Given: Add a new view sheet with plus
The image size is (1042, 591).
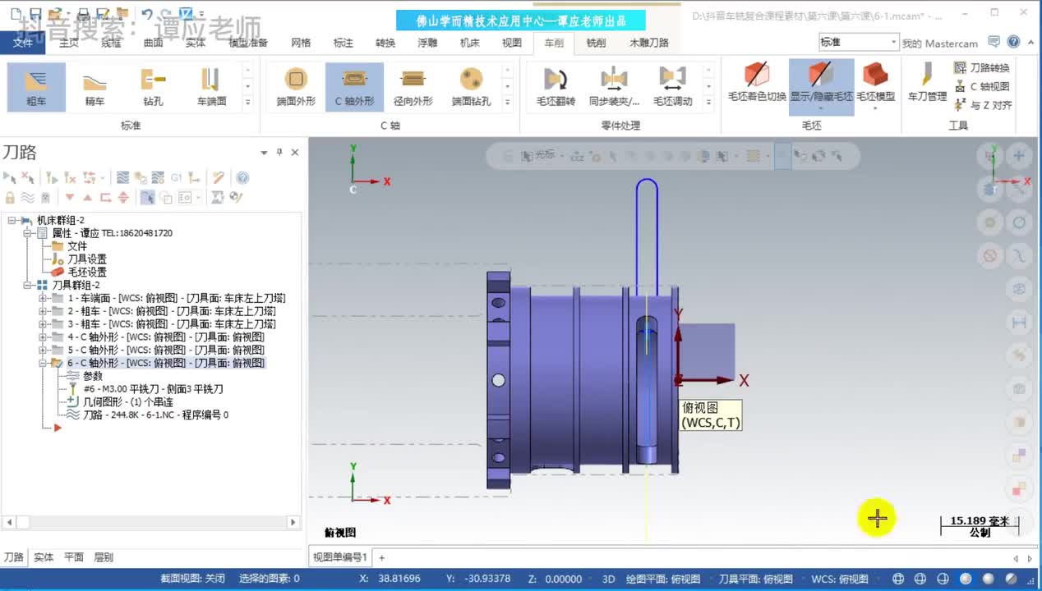Looking at the screenshot, I should pyautogui.click(x=381, y=557).
